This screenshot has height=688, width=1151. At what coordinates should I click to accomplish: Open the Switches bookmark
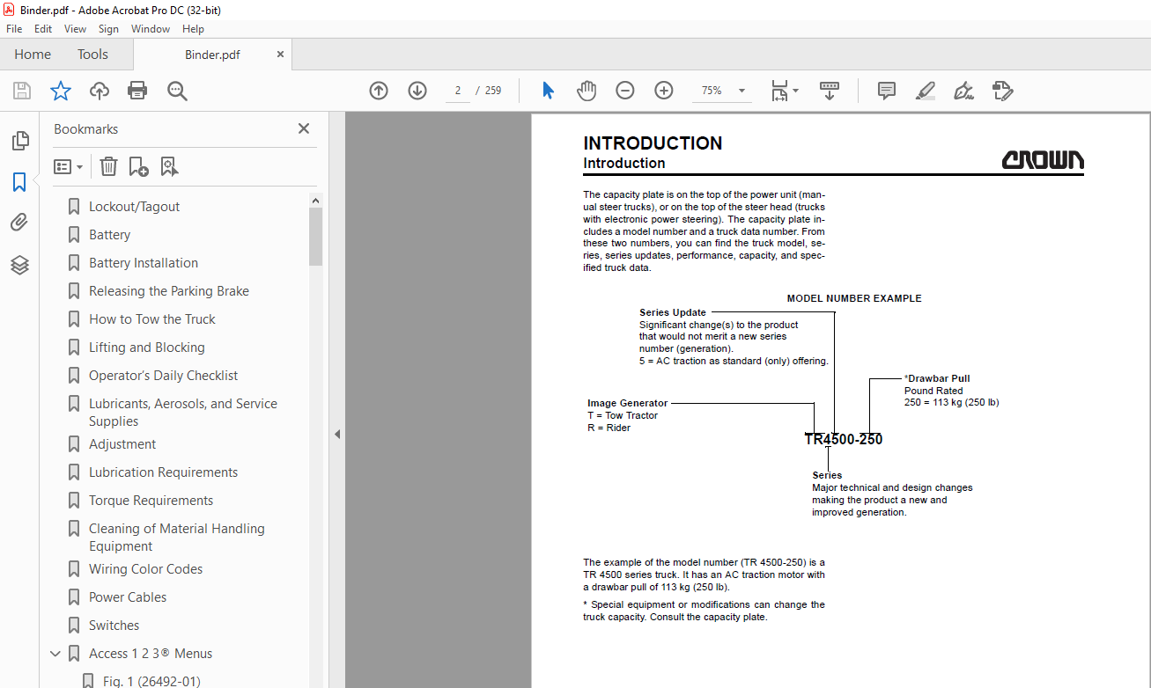point(114,626)
